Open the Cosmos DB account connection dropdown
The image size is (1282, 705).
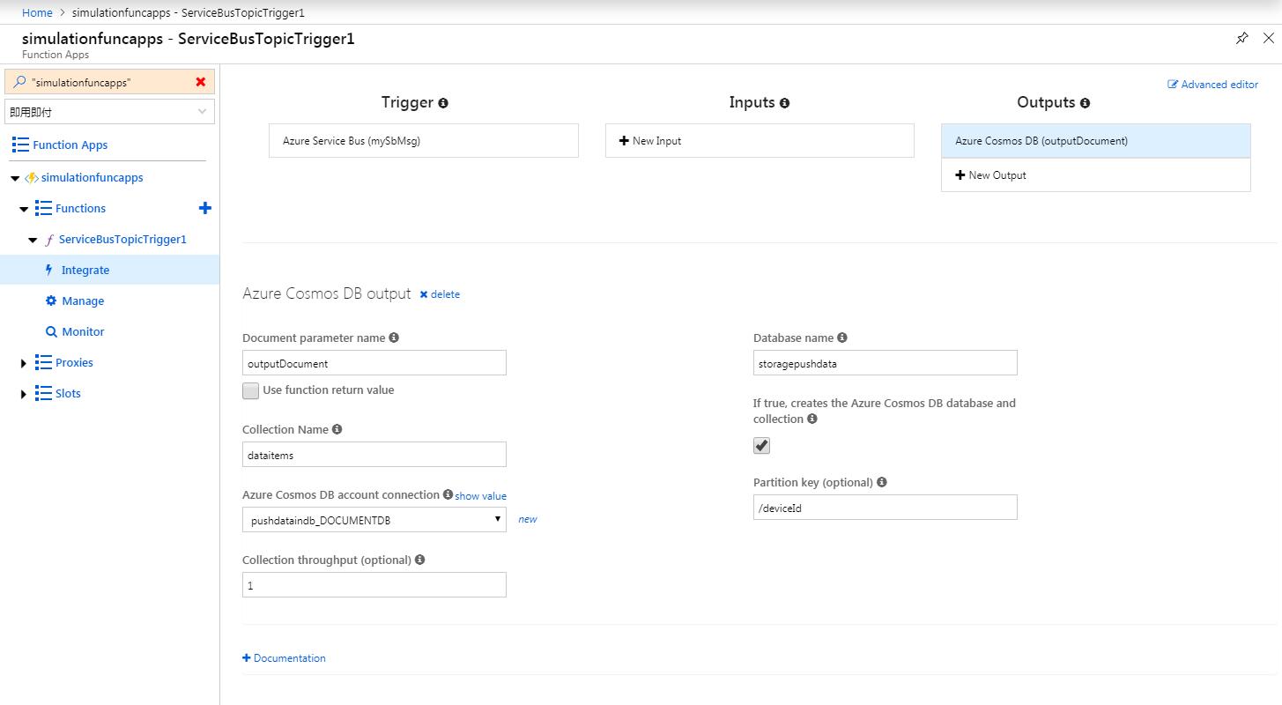click(374, 520)
